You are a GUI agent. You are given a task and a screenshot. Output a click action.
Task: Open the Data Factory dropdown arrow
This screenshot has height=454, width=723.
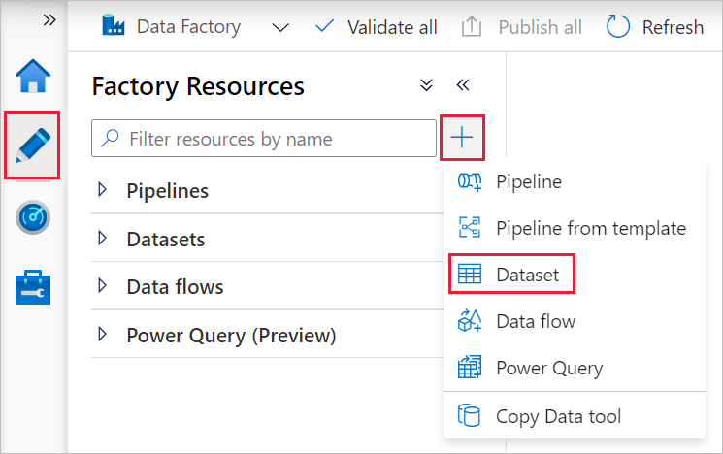pyautogui.click(x=280, y=27)
